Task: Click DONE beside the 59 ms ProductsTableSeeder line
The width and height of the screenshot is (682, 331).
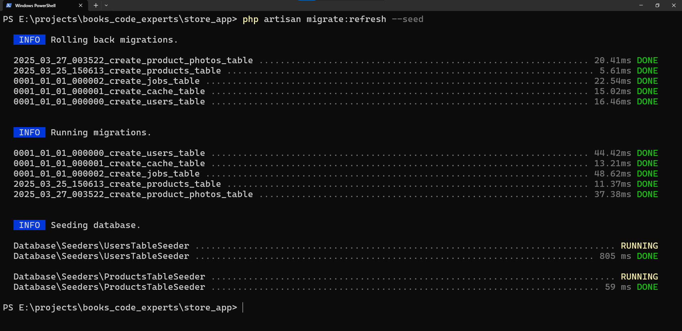Action: 647,287
